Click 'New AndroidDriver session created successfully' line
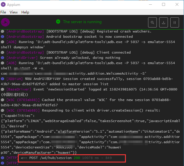Viewport: 184px width, 166px height. 74,79
